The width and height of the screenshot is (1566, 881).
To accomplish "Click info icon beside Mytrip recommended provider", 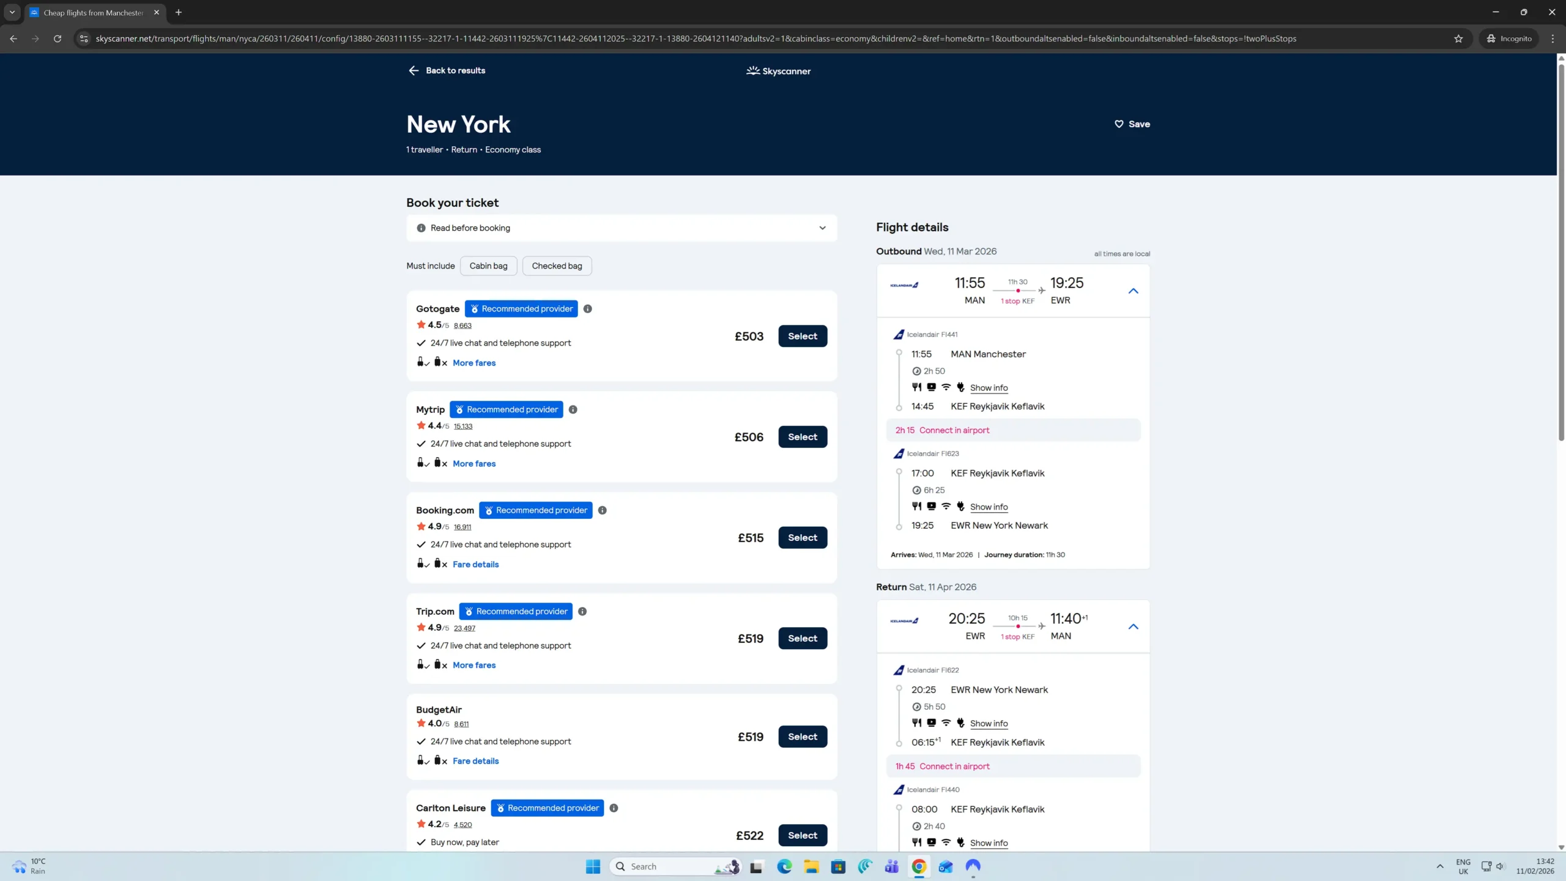I will click(x=573, y=410).
